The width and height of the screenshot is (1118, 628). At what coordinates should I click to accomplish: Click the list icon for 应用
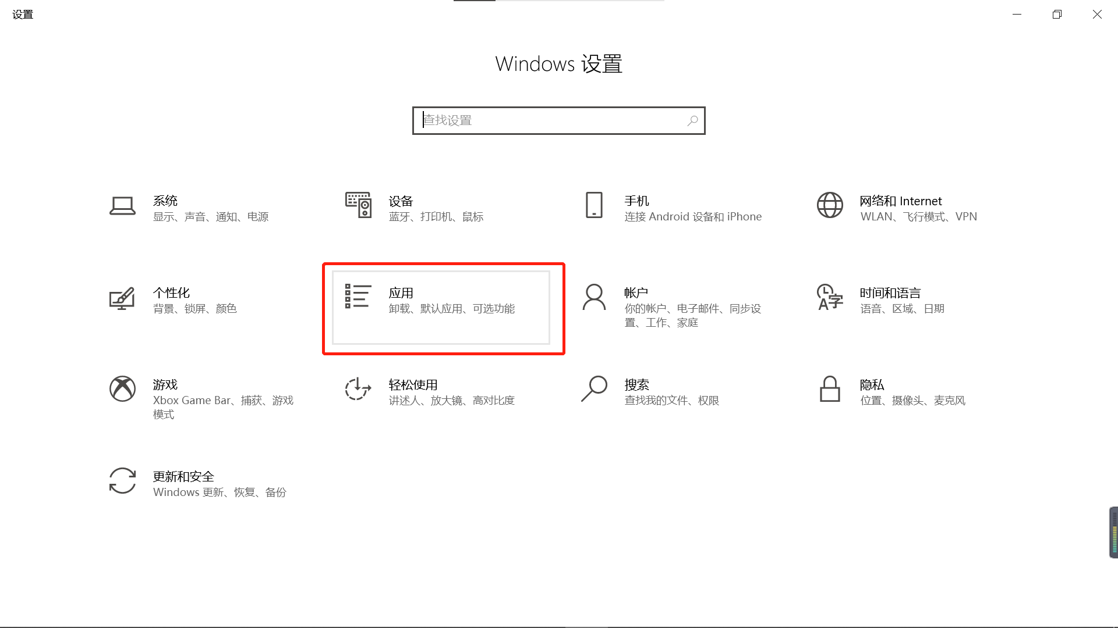pyautogui.click(x=358, y=297)
